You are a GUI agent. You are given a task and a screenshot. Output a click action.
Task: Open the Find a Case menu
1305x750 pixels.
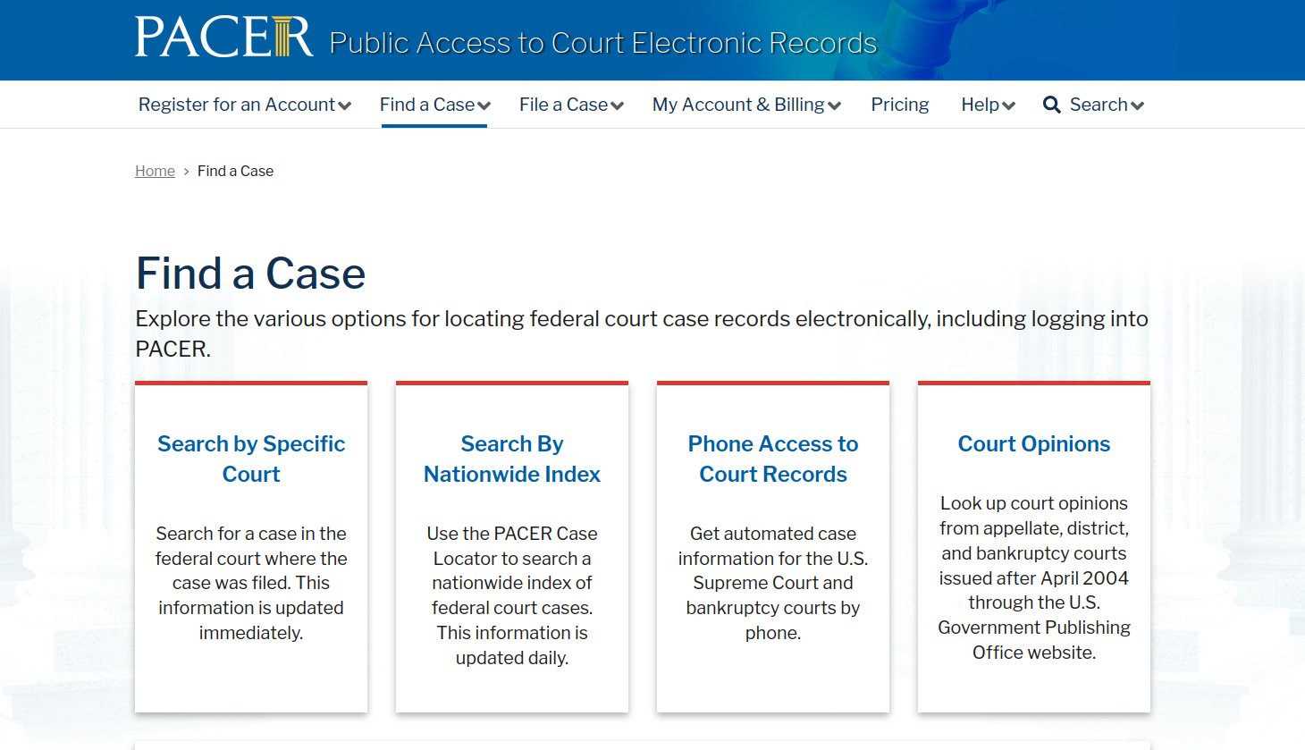[427, 105]
